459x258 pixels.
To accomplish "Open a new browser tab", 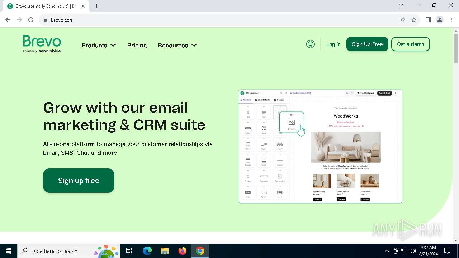I will [x=97, y=6].
